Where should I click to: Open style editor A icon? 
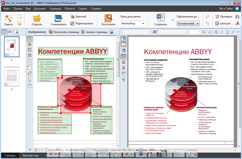click(155, 32)
